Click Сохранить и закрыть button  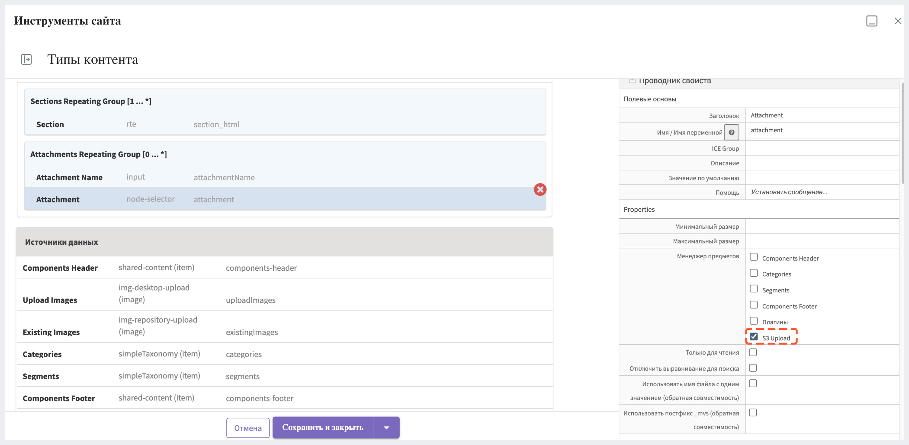pos(322,428)
